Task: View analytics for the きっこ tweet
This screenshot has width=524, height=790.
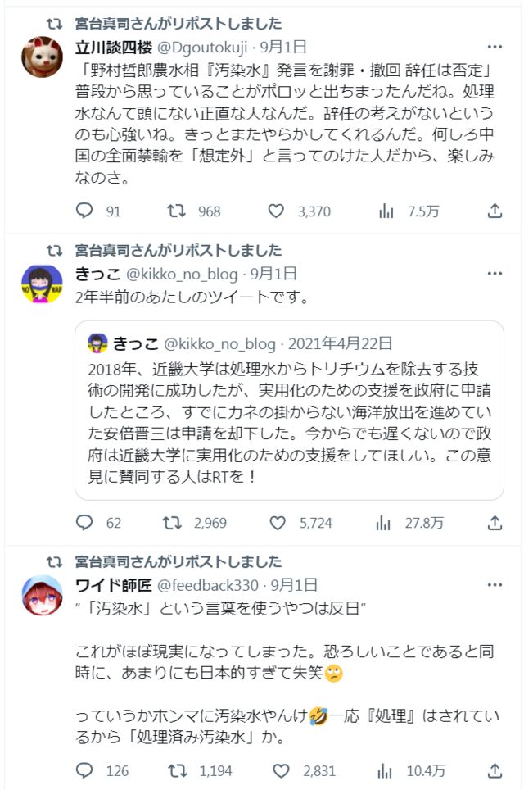Action: click(386, 522)
